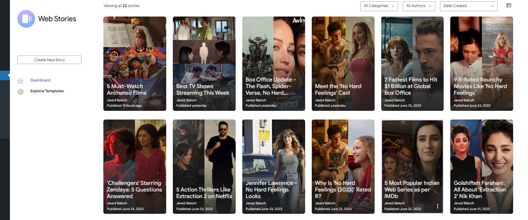Open 'Box Office Update - The Flash' story

[274, 64]
